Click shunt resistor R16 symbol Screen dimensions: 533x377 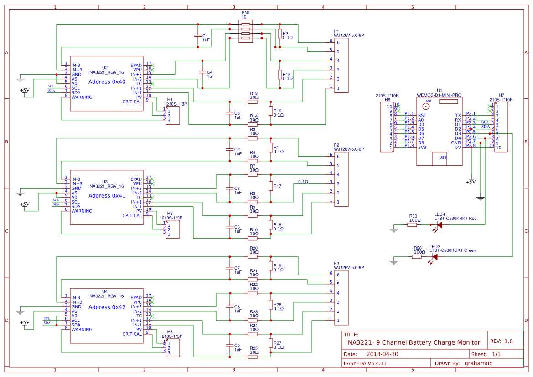click(x=270, y=111)
